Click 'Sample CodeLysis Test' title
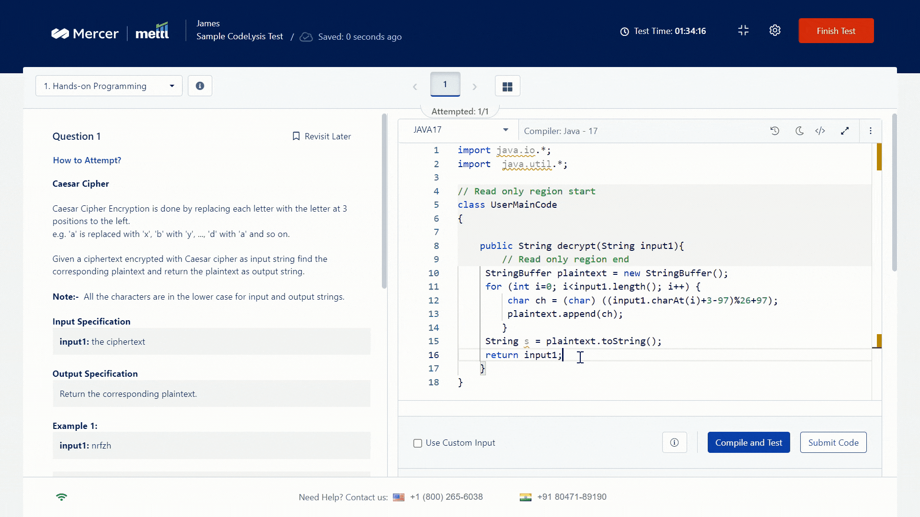The width and height of the screenshot is (920, 517). [x=240, y=36]
